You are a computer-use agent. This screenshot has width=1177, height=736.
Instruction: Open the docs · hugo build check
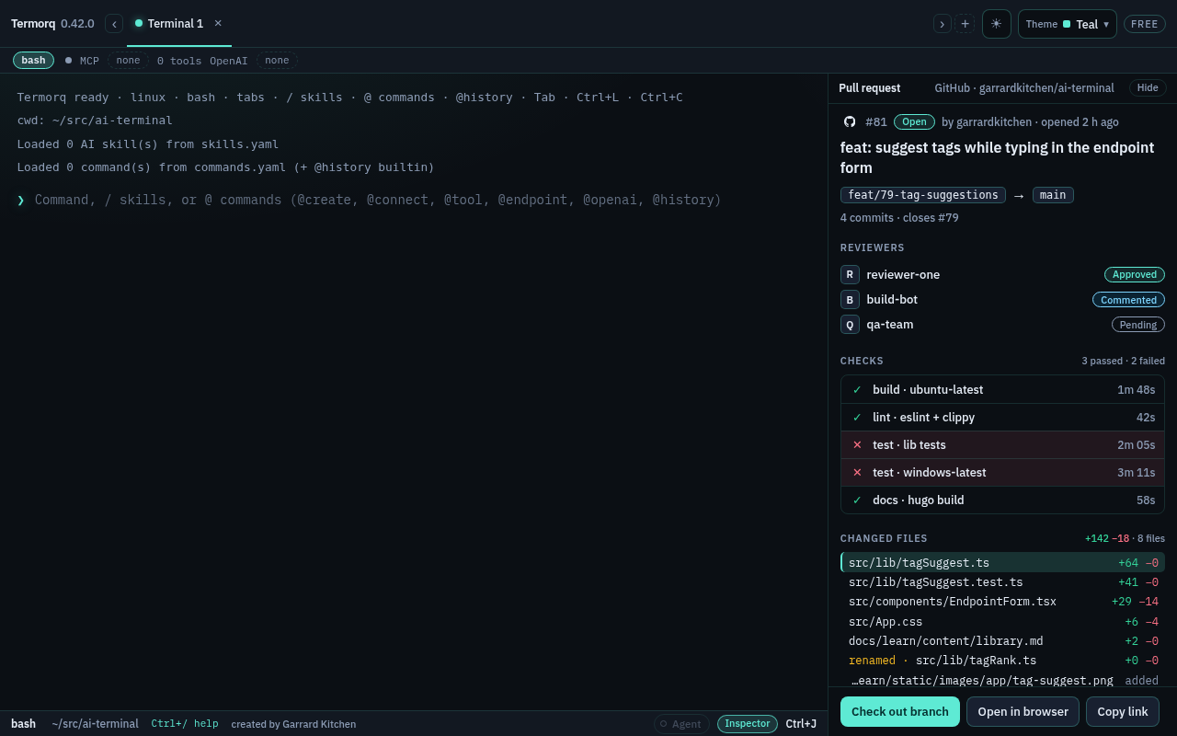1002,500
